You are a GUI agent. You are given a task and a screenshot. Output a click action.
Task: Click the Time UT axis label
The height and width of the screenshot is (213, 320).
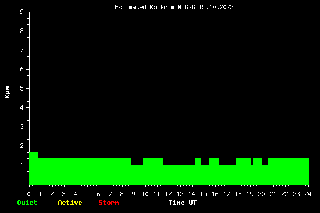[183, 203]
